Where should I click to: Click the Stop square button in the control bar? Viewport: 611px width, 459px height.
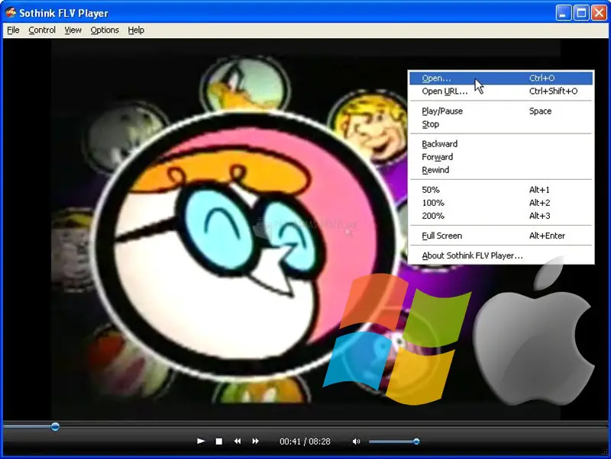coord(219,441)
